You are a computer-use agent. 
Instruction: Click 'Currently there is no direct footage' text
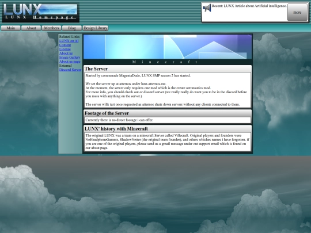[x=119, y=120]
